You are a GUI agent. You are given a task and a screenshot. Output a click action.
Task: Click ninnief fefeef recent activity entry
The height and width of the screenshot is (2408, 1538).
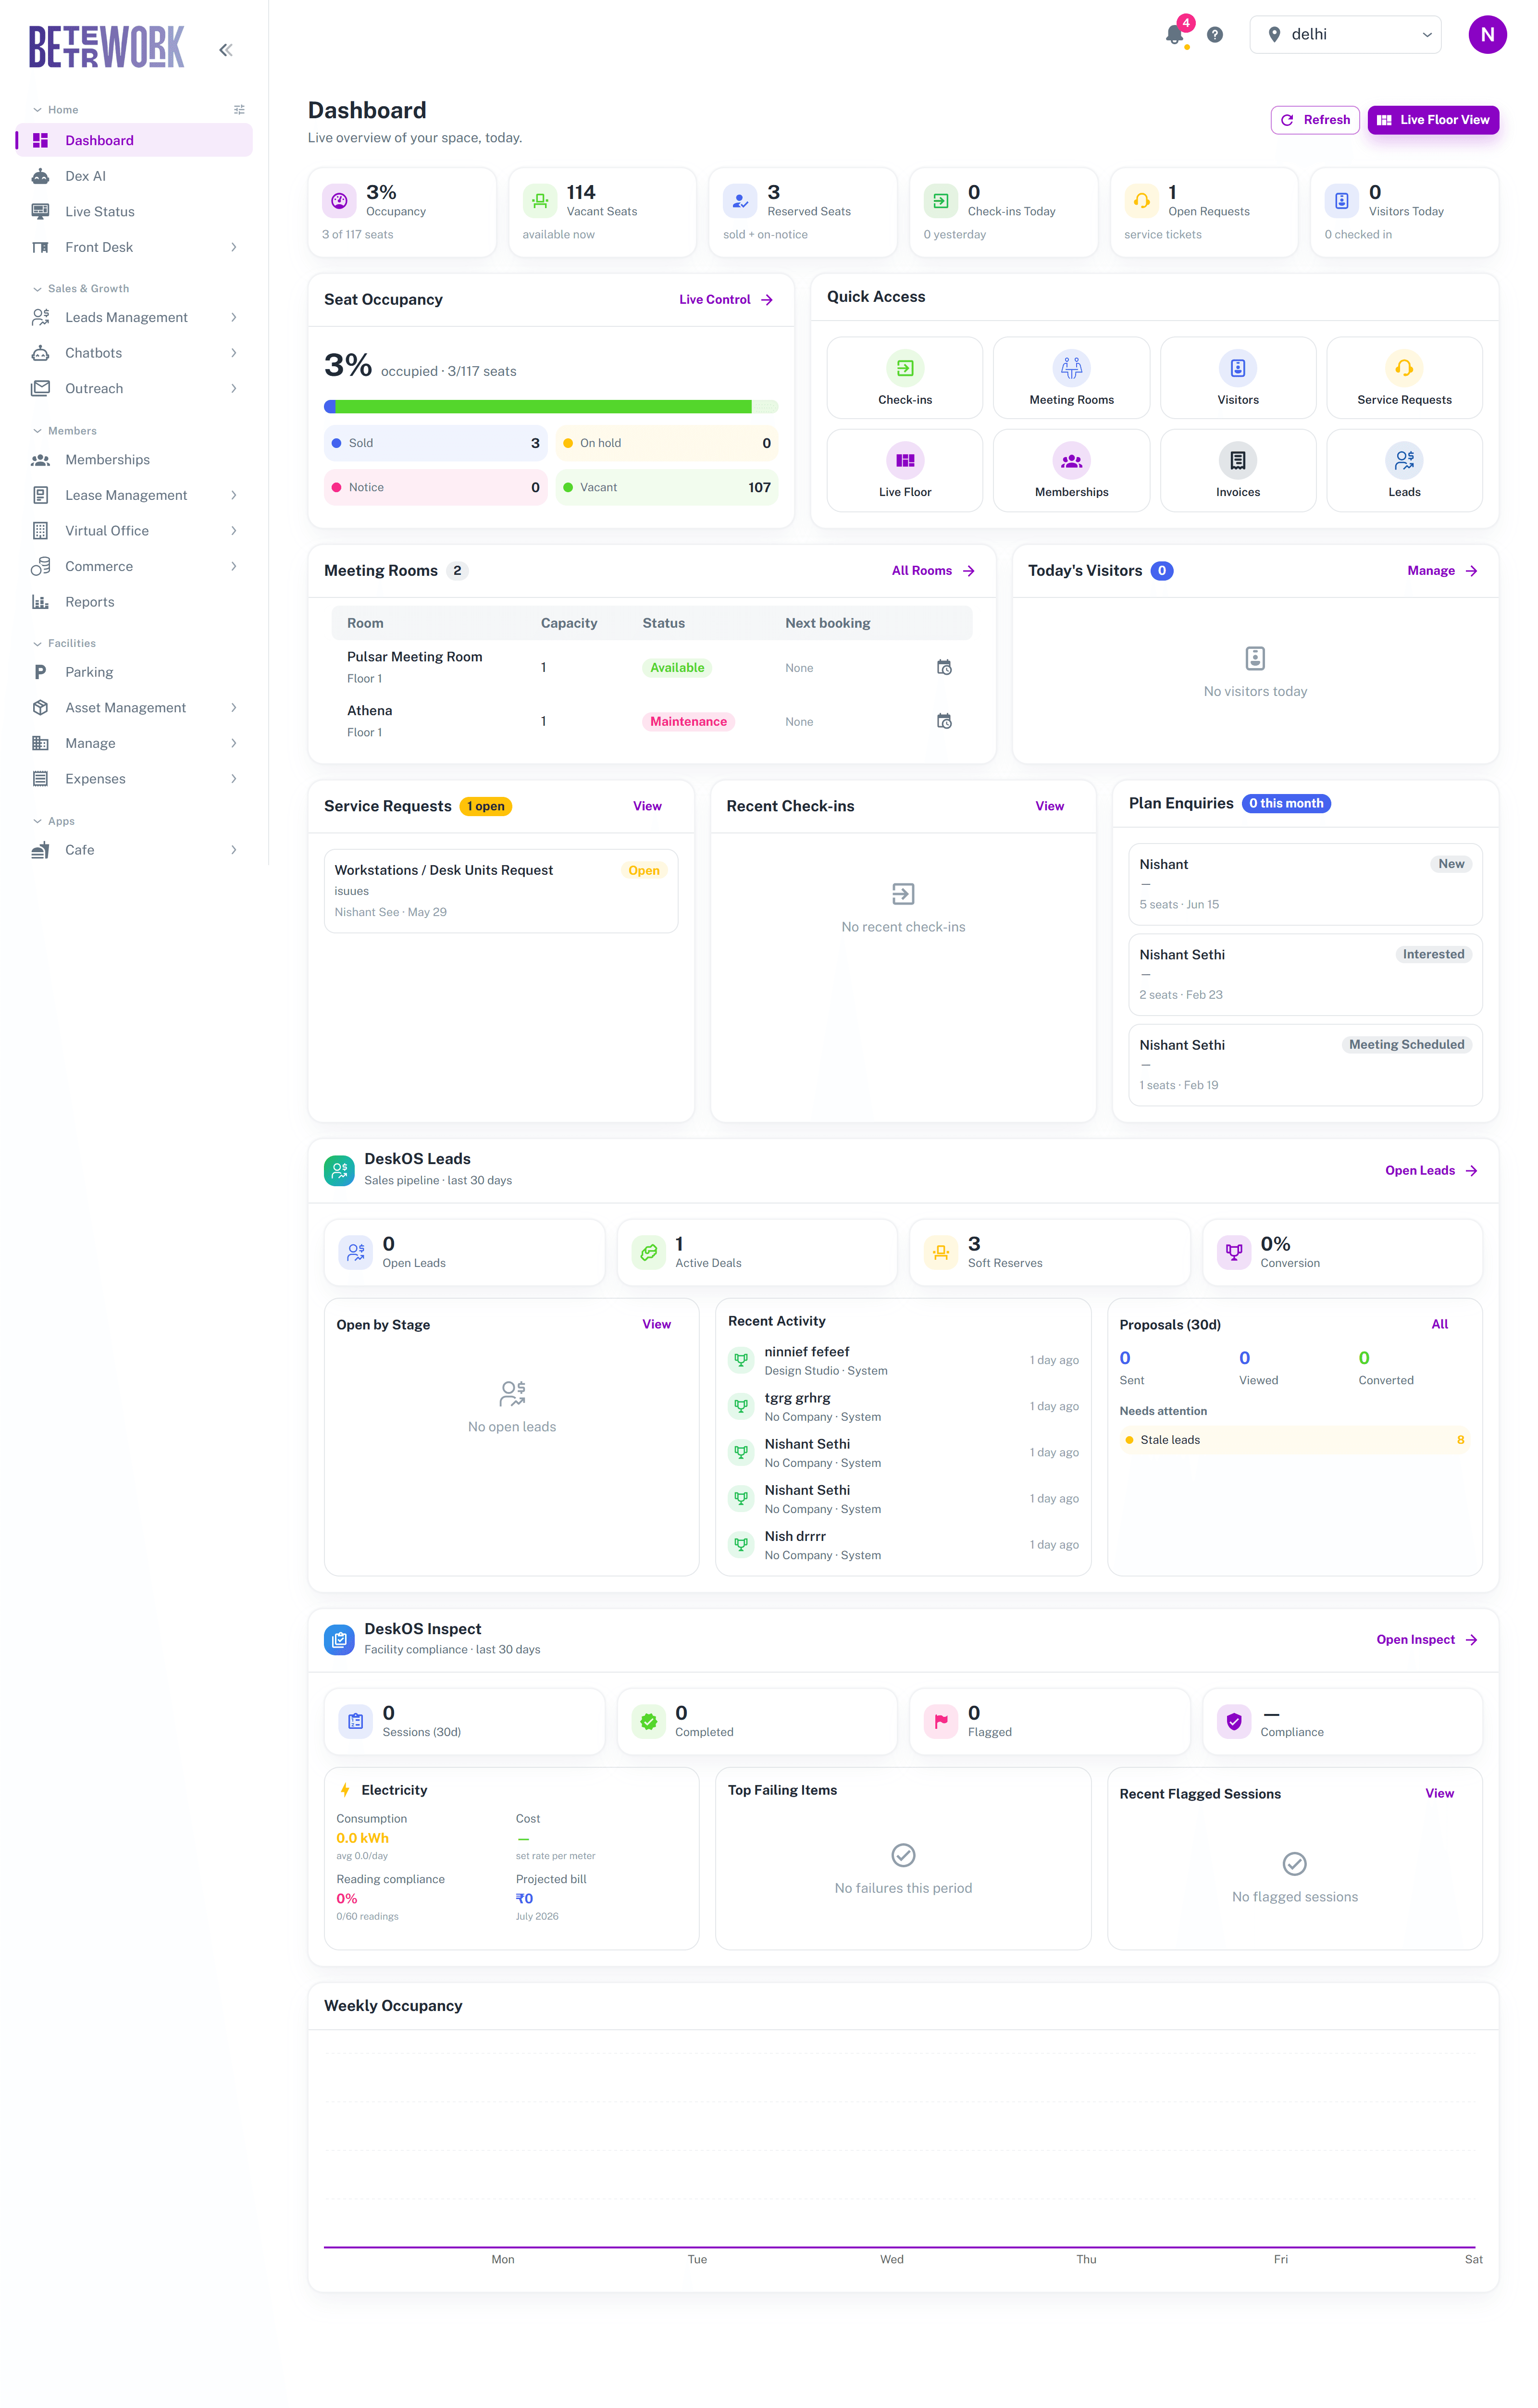pyautogui.click(x=903, y=1361)
